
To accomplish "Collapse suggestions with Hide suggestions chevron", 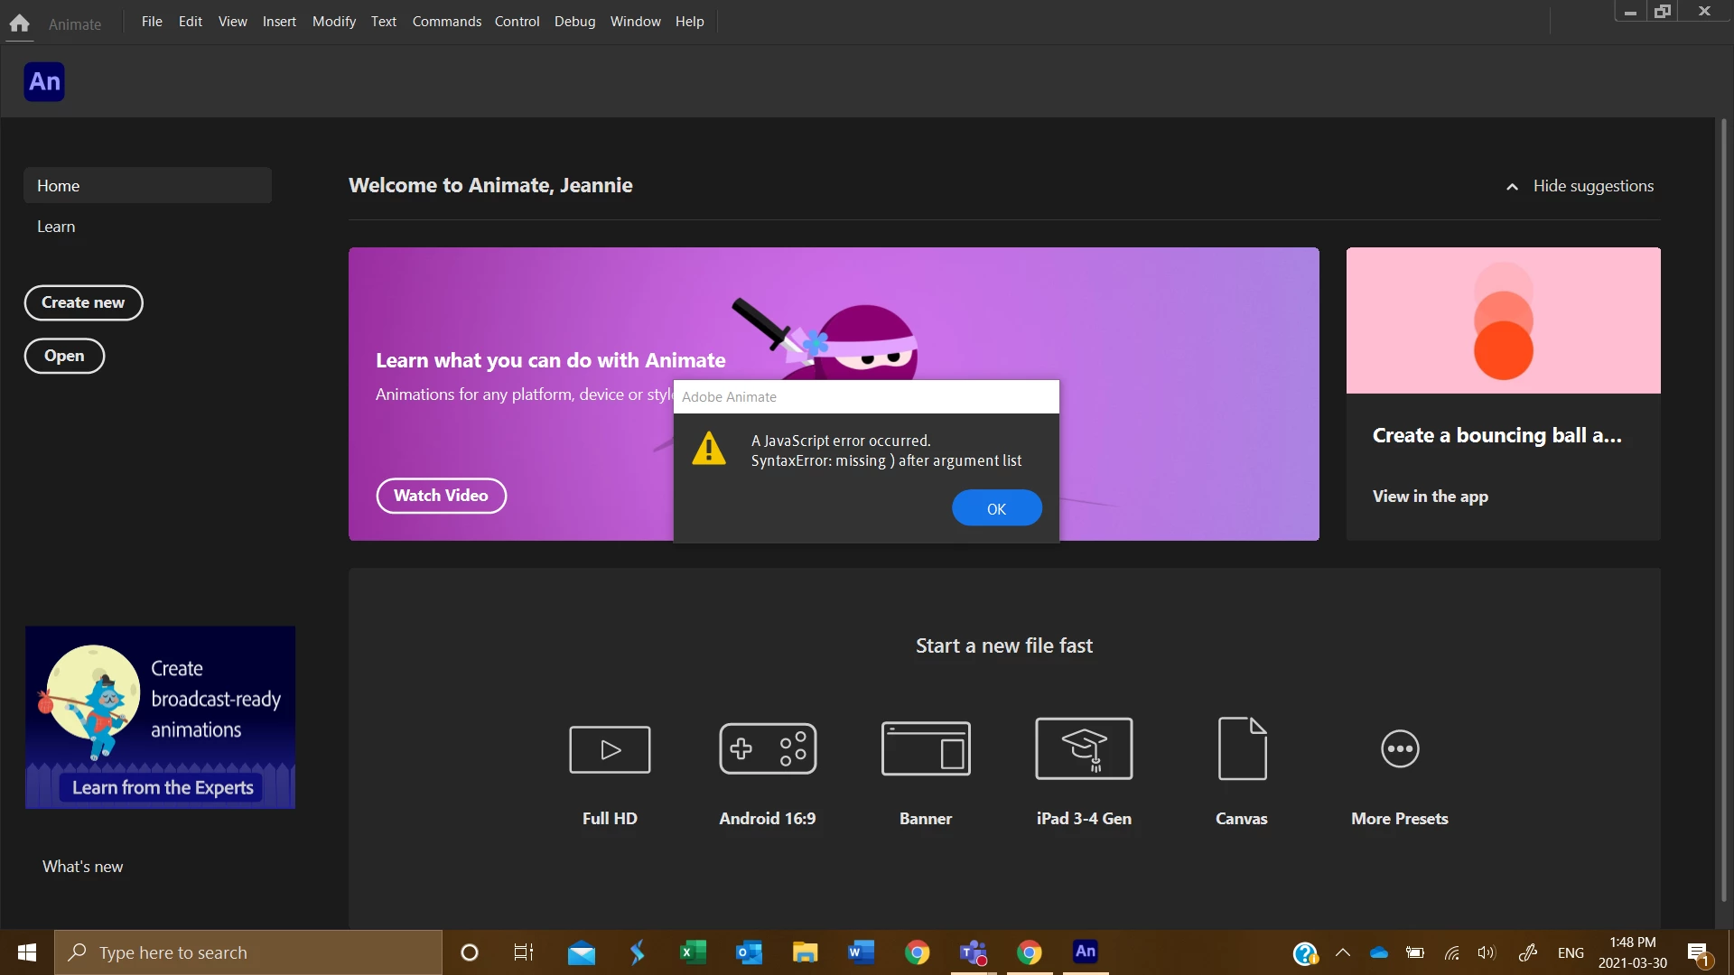I will coord(1512,187).
